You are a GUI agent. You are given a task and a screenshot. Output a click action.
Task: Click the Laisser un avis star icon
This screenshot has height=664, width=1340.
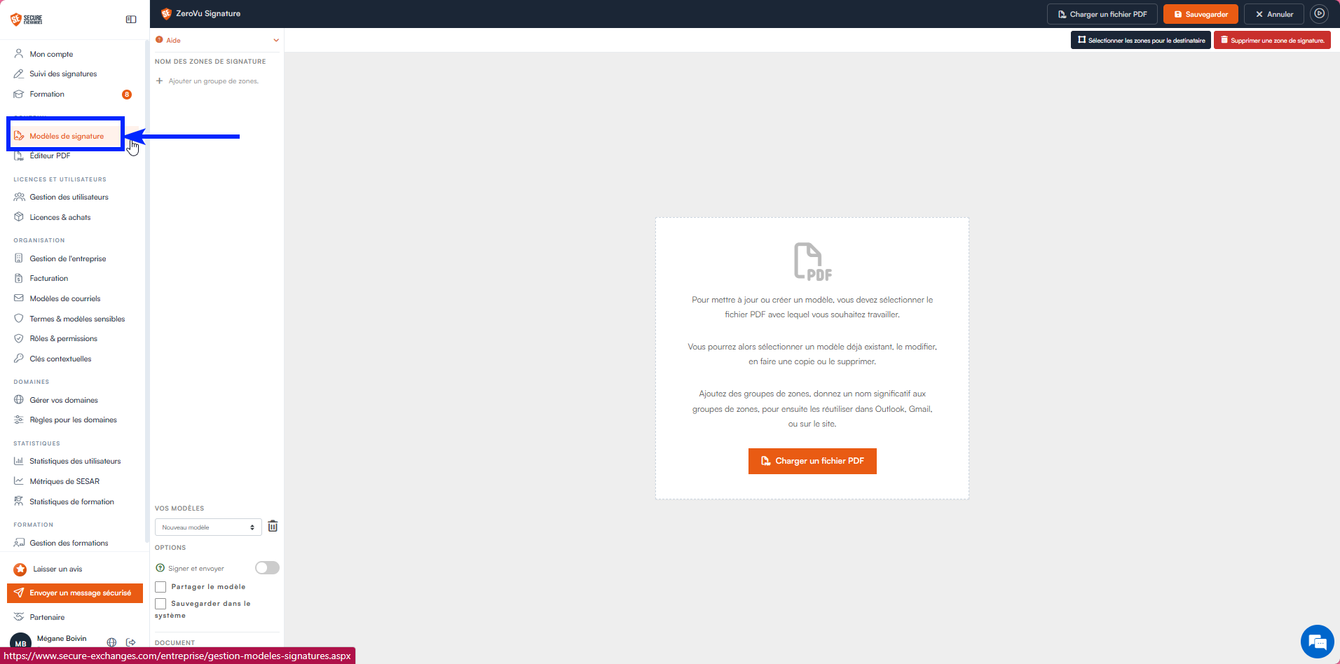pos(20,569)
